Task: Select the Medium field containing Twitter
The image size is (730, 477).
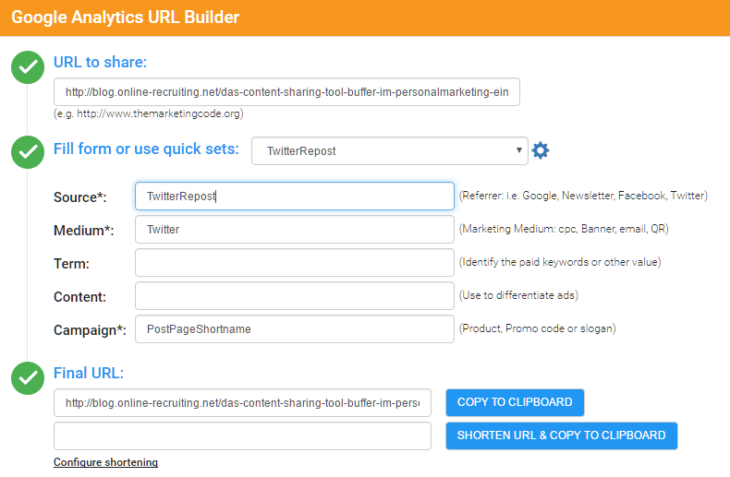Action: point(294,230)
